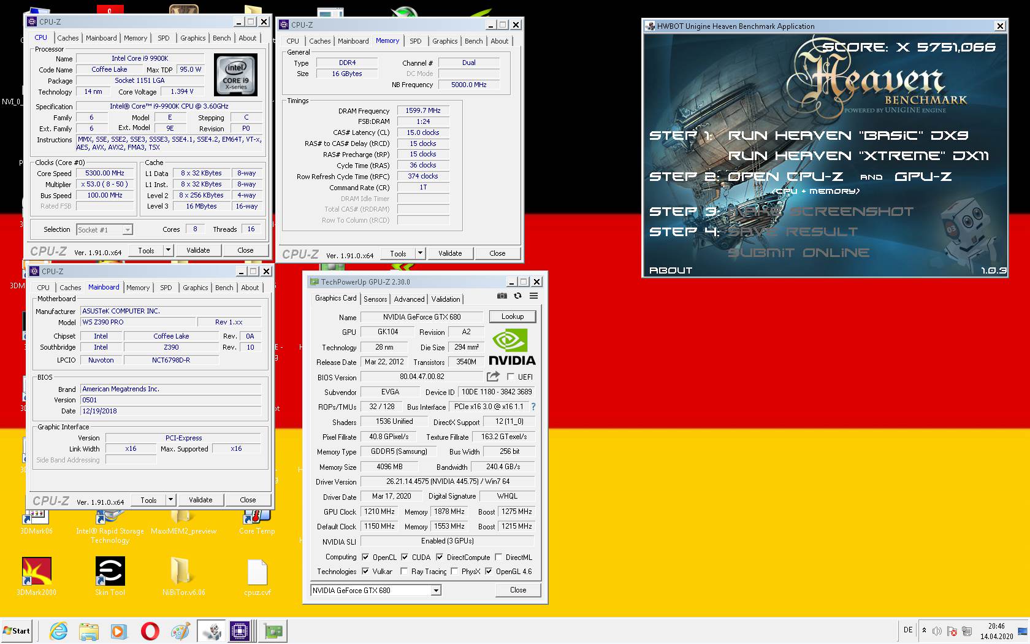Open the Intel Rapid Storage Technology shortcut

(x=110, y=525)
